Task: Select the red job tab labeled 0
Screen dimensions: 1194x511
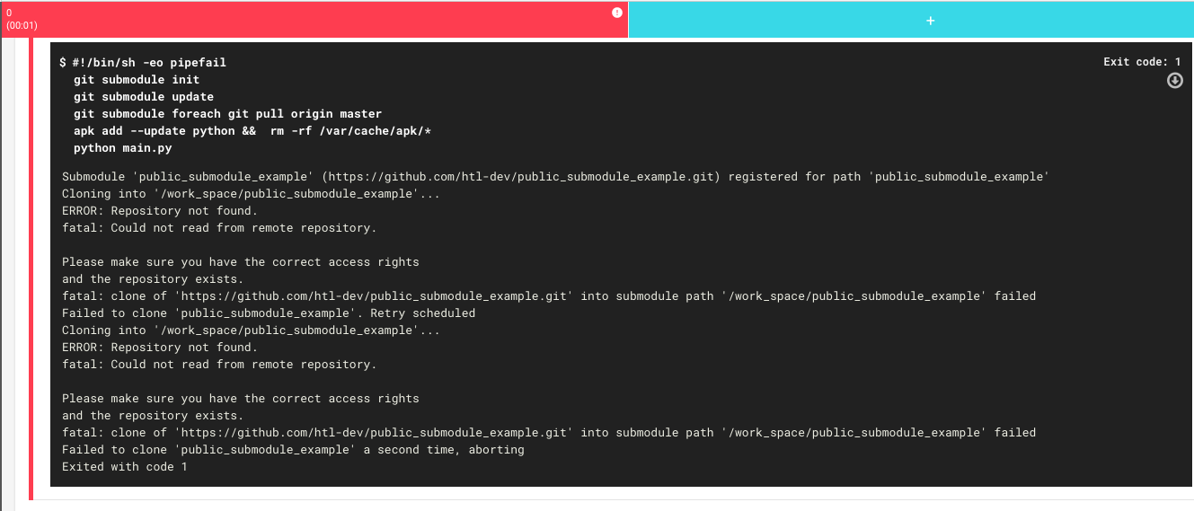Action: (314, 20)
